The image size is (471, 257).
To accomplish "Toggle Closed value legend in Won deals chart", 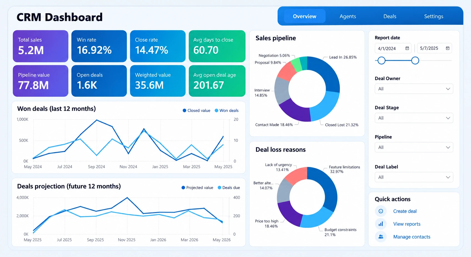I will [196, 111].
